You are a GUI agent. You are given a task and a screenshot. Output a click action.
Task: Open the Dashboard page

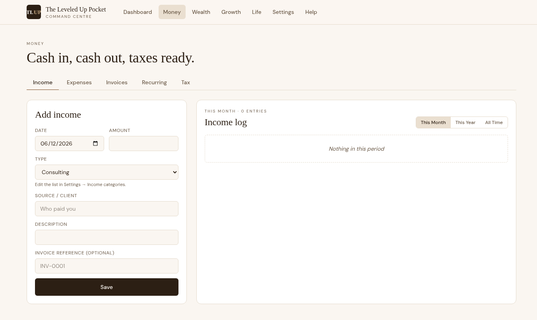click(x=138, y=12)
